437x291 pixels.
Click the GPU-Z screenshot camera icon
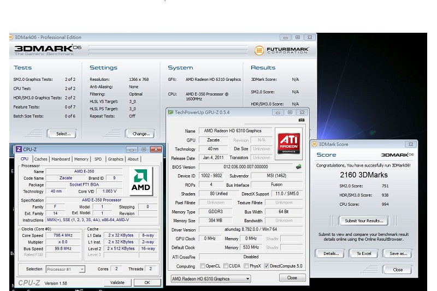(x=302, y=120)
